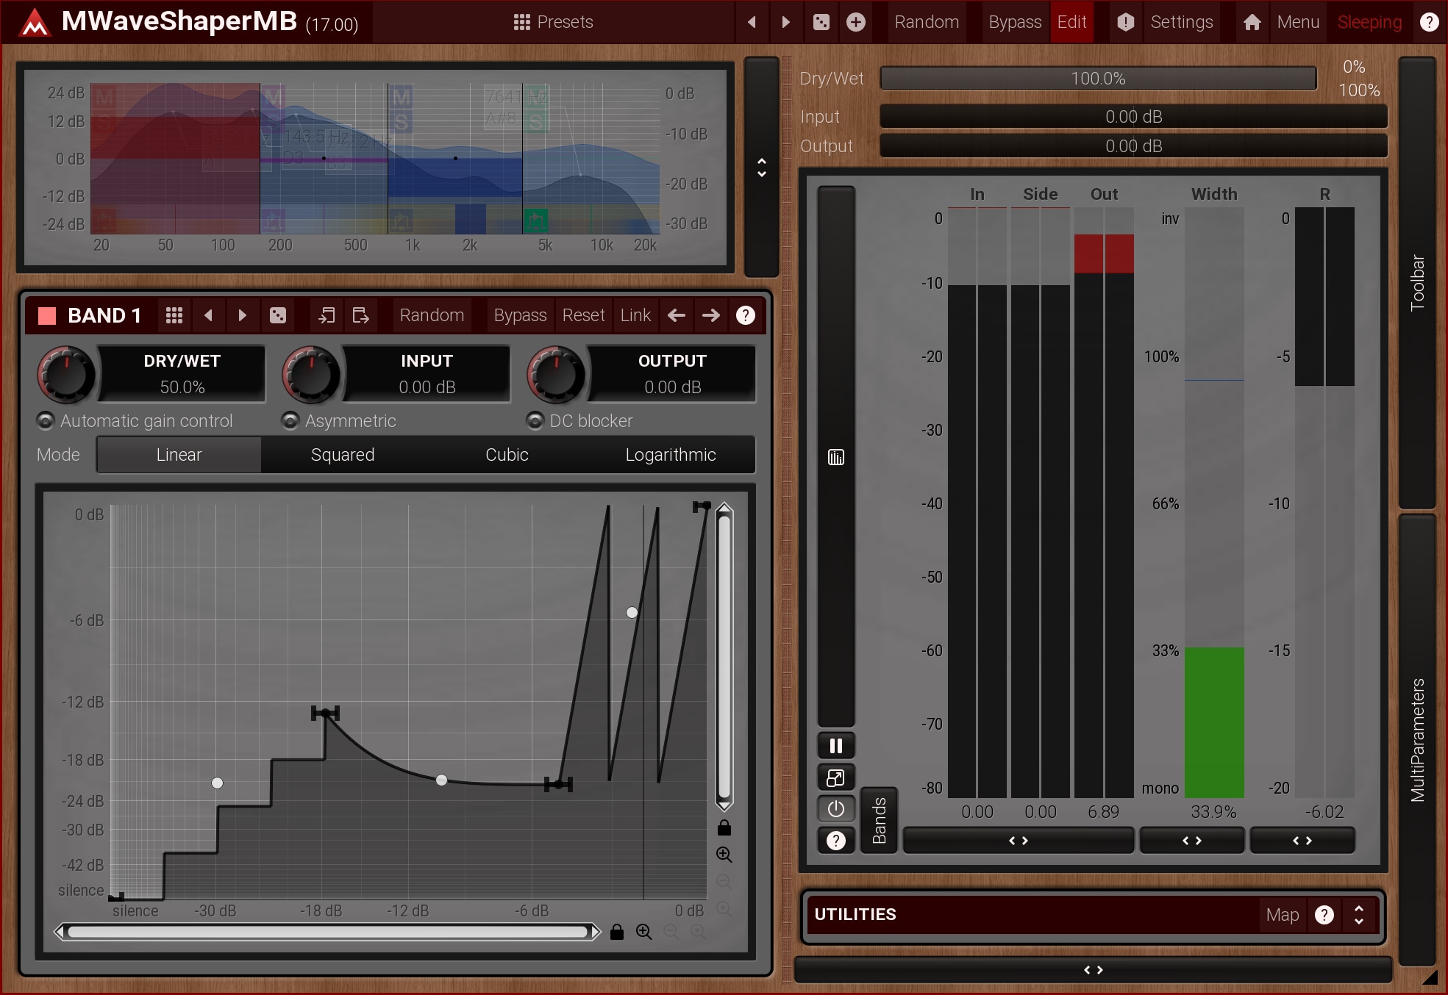Image resolution: width=1448 pixels, height=995 pixels.
Task: Click the top Random button
Action: tap(927, 22)
